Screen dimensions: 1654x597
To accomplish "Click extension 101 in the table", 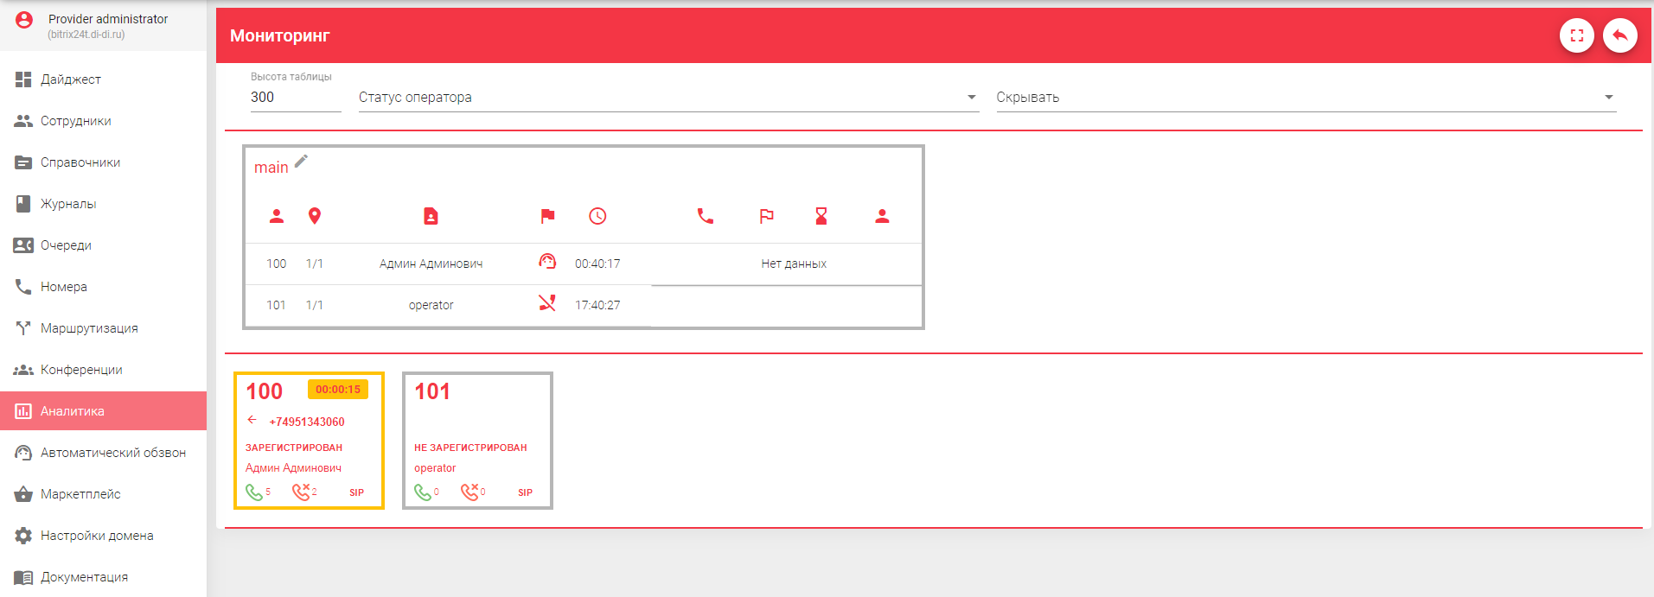I will 276,305.
